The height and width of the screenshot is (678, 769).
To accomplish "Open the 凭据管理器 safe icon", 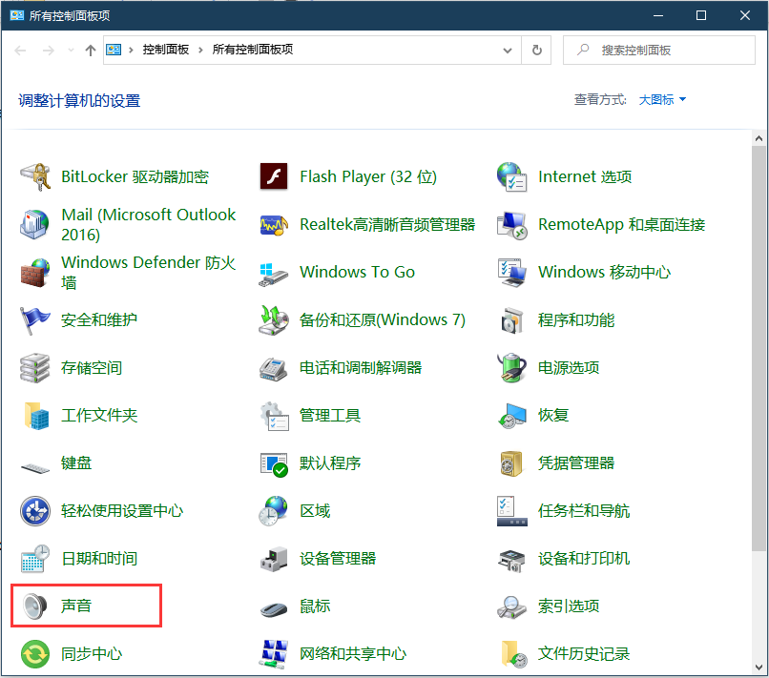I will 512,463.
